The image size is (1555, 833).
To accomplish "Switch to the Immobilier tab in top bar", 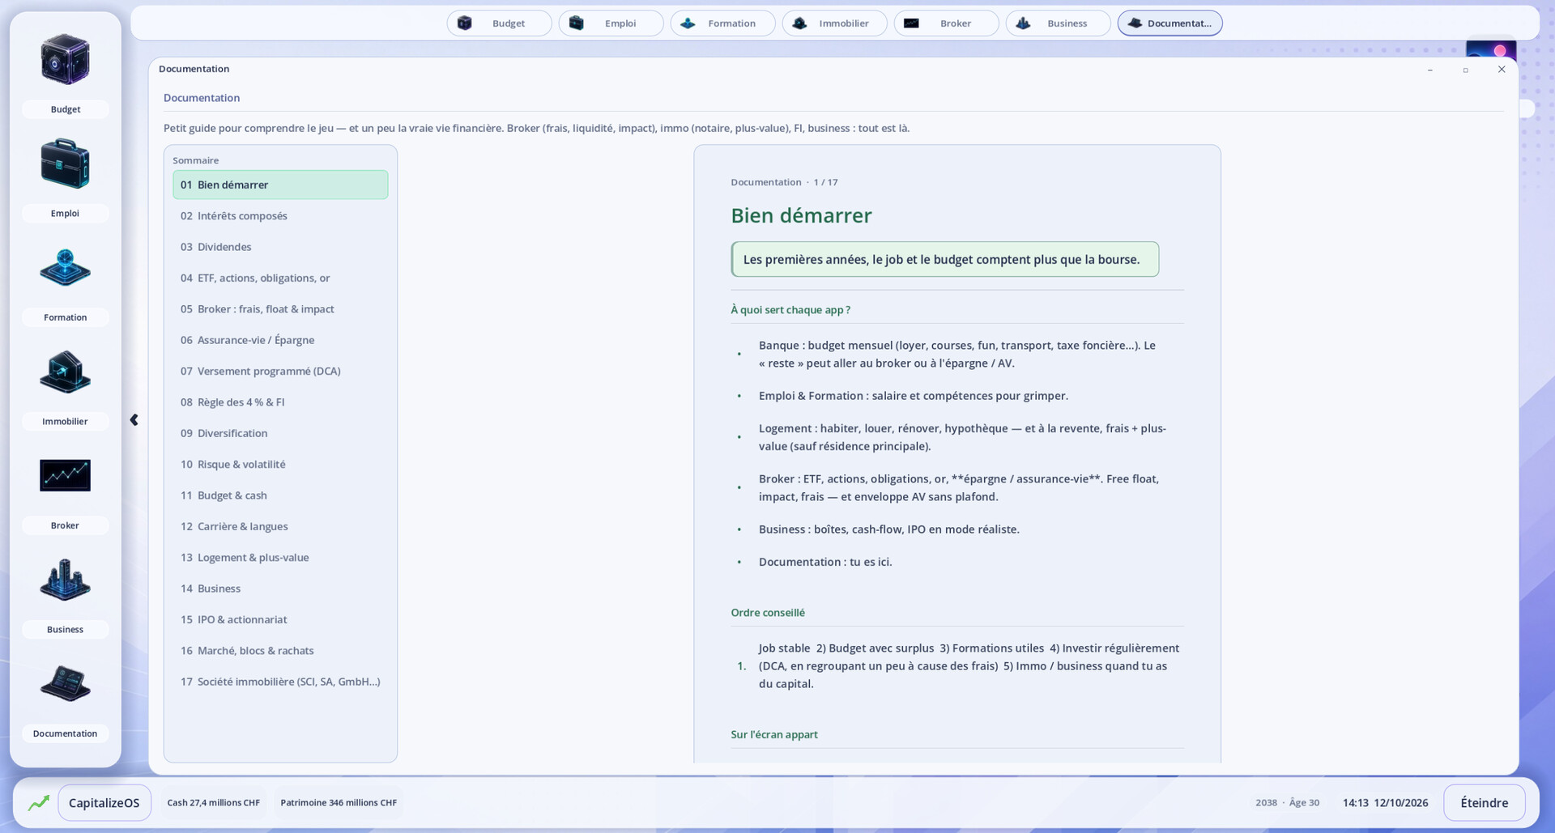I will click(x=834, y=23).
